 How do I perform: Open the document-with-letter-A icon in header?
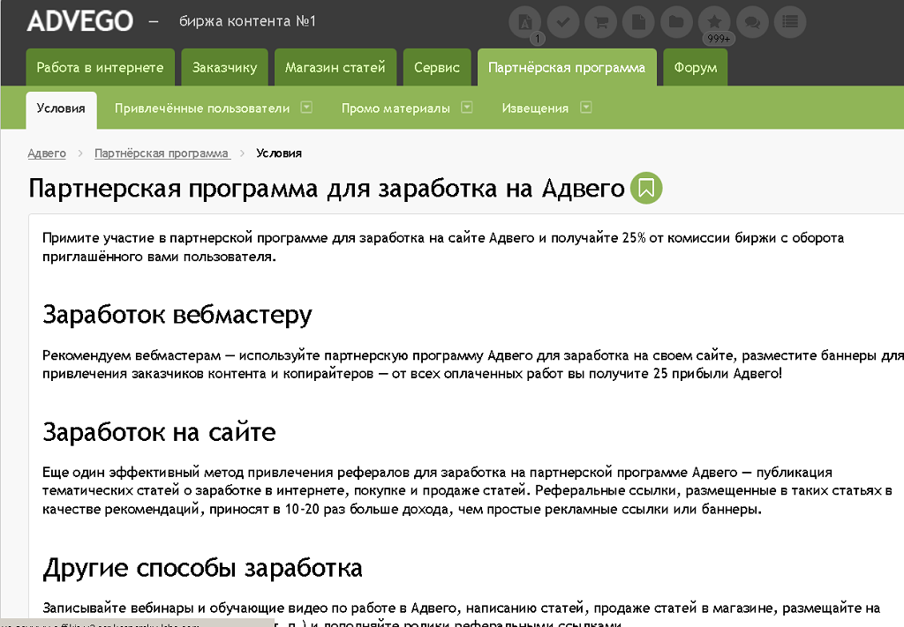coord(524,22)
